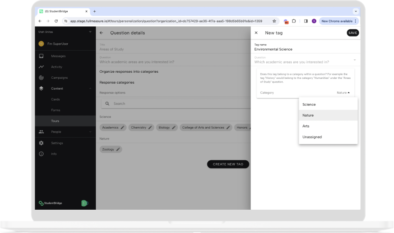
Task: Click the Response categories heading
Action: coord(116,82)
